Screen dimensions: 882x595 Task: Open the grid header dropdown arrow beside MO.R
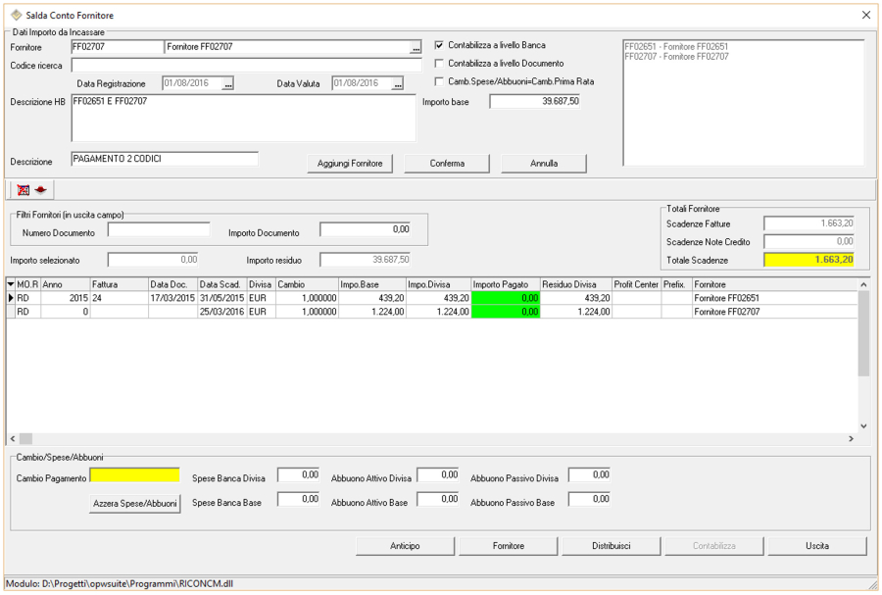[11, 284]
